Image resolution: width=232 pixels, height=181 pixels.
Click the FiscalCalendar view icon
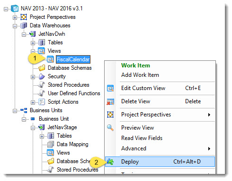(51, 59)
